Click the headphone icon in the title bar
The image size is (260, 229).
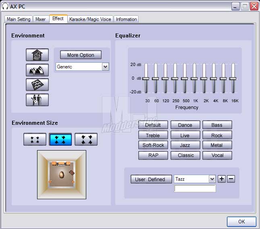click(x=5, y=6)
